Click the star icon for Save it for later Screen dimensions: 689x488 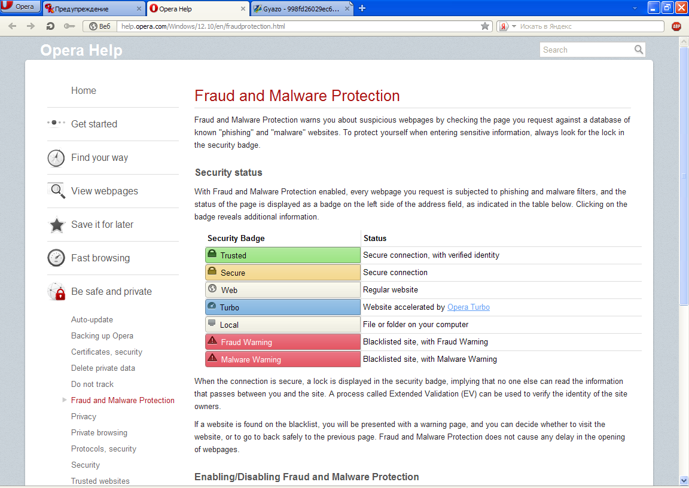click(57, 224)
